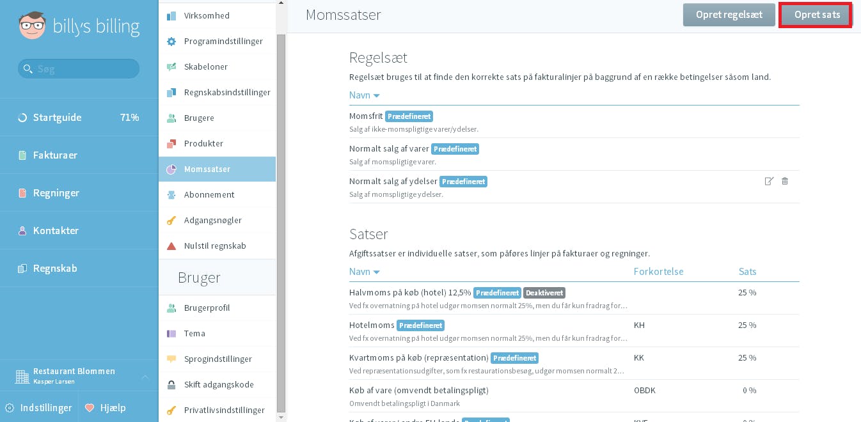This screenshot has width=861, height=422.
Task: Click the Hjælp heart icon
Action: (x=90, y=408)
